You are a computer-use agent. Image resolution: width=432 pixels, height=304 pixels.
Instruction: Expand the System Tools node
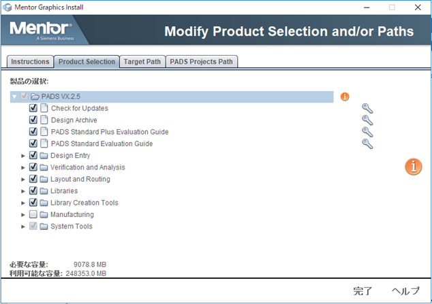pyautogui.click(x=23, y=226)
